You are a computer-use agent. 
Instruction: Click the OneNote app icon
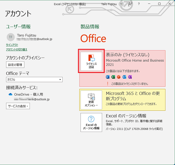click(x=130, y=77)
